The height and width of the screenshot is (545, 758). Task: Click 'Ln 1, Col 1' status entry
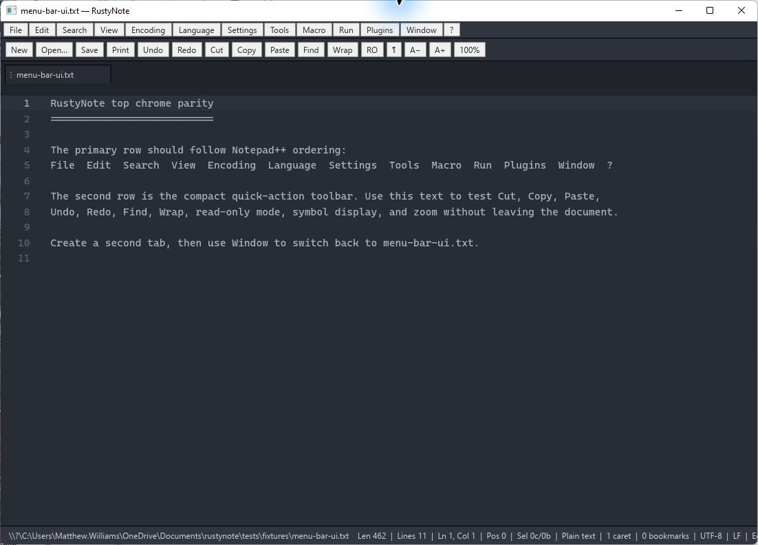pos(456,536)
